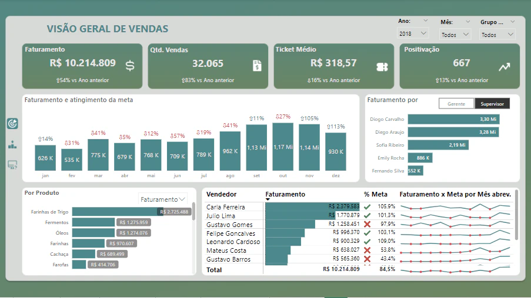531x298 pixels.
Task: Select the dez bar showing 930 K
Action: tap(336, 151)
